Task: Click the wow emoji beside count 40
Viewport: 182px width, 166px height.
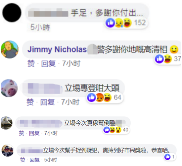Action: tap(118, 130)
